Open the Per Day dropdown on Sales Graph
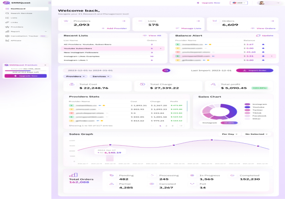The image size is (285, 199). pyautogui.click(x=229, y=134)
